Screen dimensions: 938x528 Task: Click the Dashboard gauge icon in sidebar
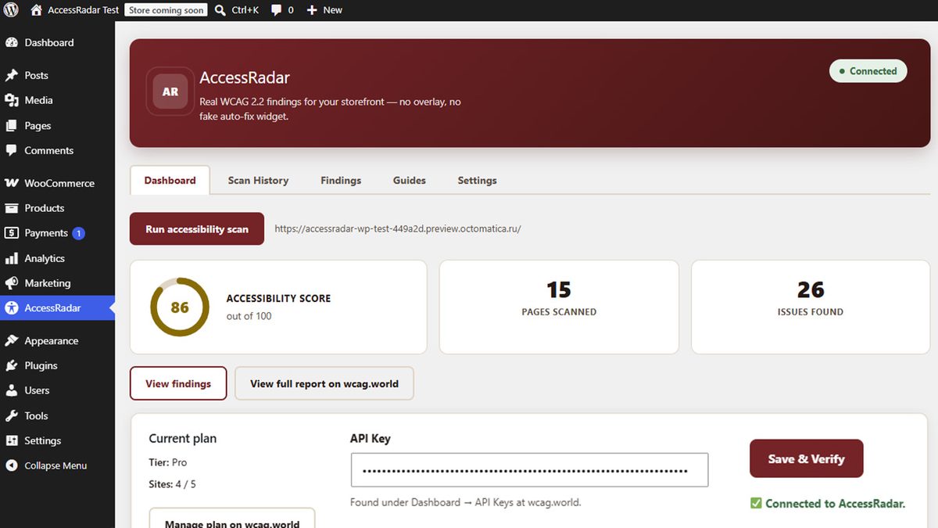[x=11, y=43]
